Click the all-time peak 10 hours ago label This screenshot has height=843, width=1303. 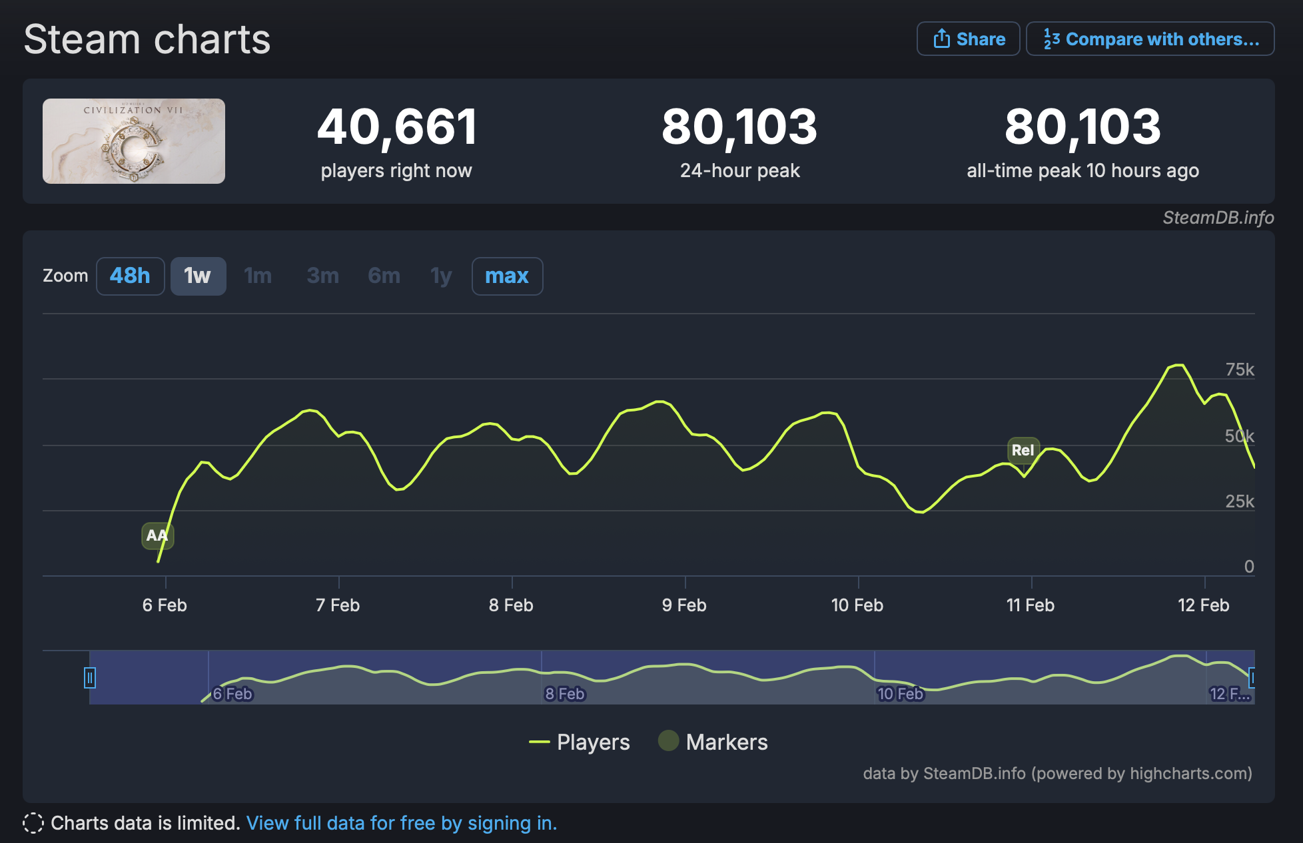click(1083, 170)
